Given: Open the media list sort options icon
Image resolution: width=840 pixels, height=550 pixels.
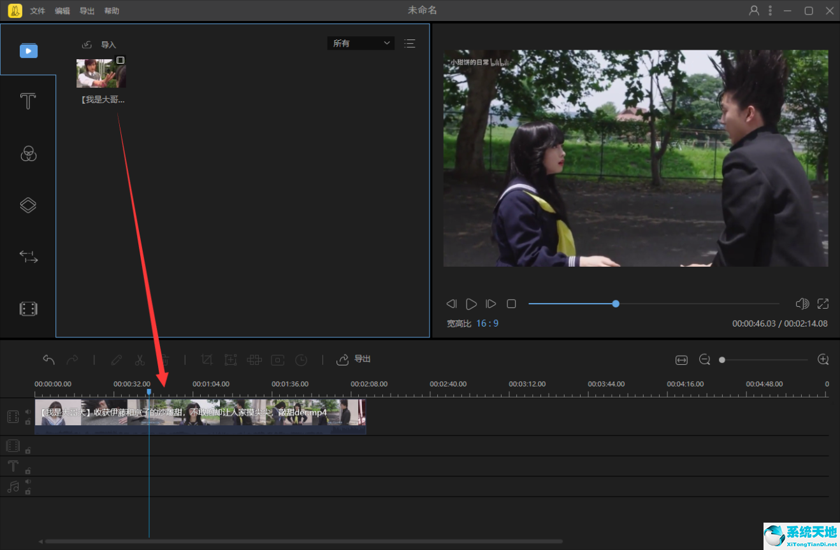Looking at the screenshot, I should click(410, 43).
